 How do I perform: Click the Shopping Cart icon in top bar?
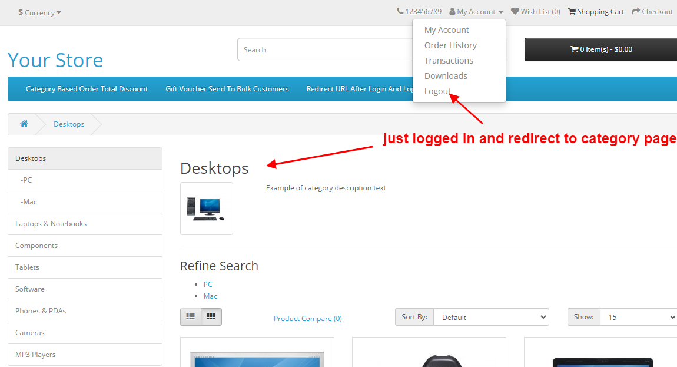pyautogui.click(x=572, y=11)
